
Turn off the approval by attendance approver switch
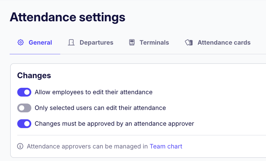(24, 124)
